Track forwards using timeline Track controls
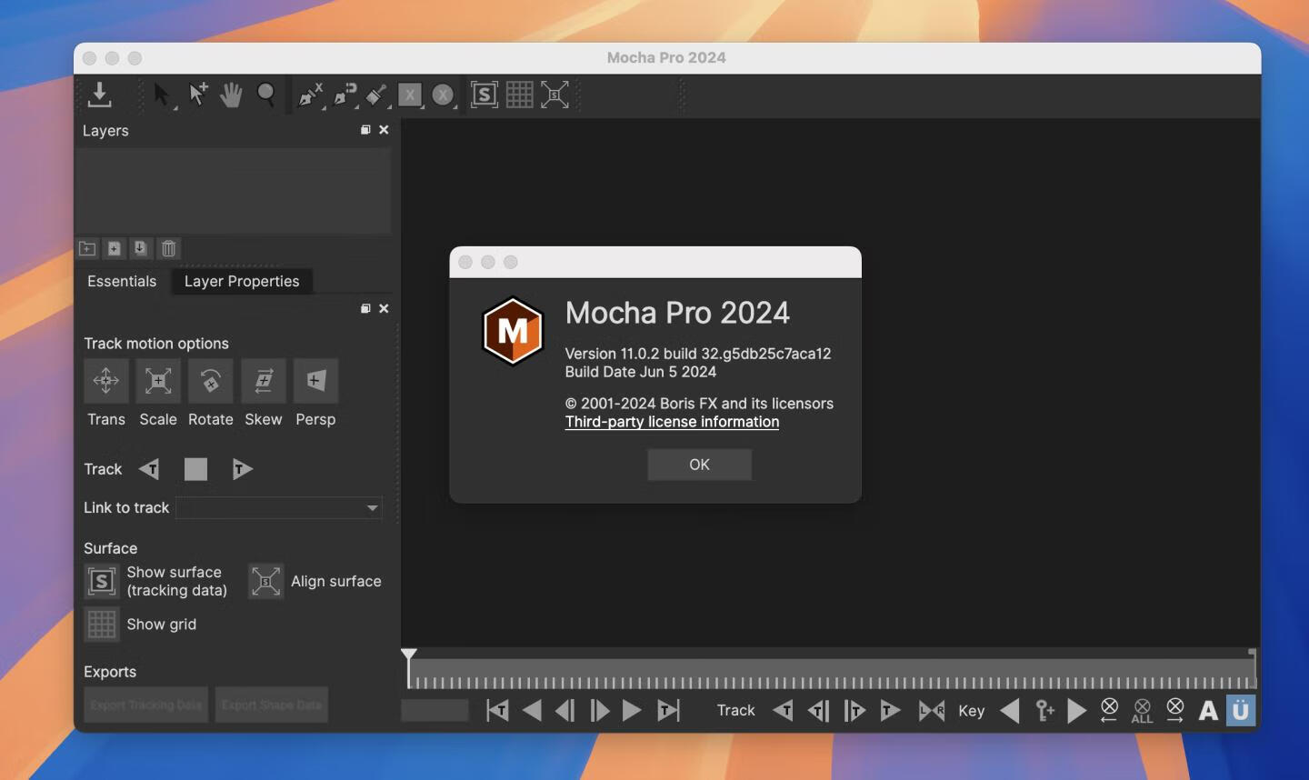Viewport: 1309px width, 780px height. [890, 710]
